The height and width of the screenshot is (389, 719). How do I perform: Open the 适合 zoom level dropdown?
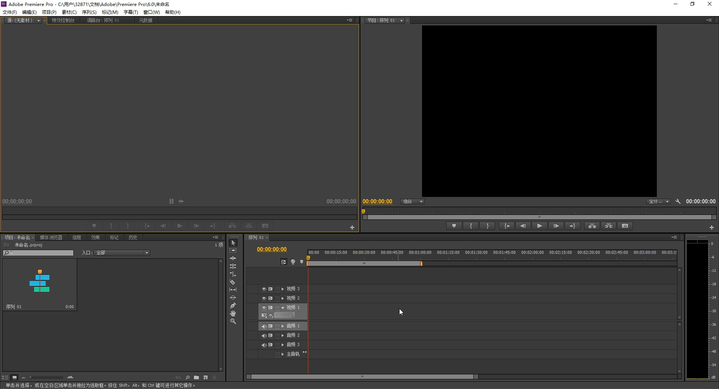tap(413, 201)
